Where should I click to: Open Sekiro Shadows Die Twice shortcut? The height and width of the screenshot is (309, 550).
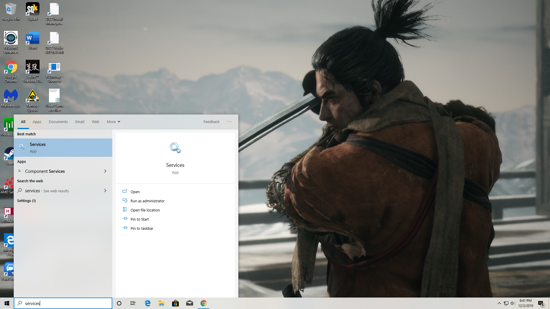coord(32,72)
